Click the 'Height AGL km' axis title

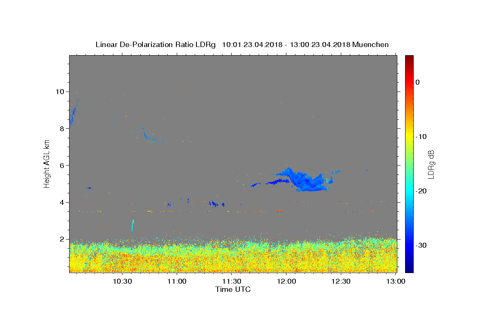pyautogui.click(x=47, y=164)
